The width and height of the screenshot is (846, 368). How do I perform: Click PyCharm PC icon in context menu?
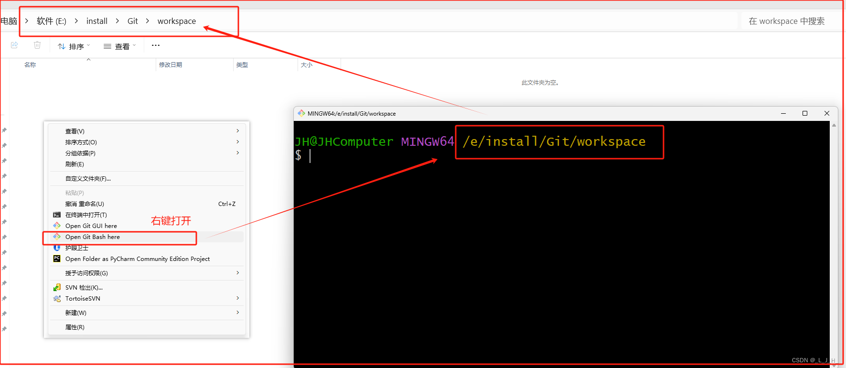point(57,259)
